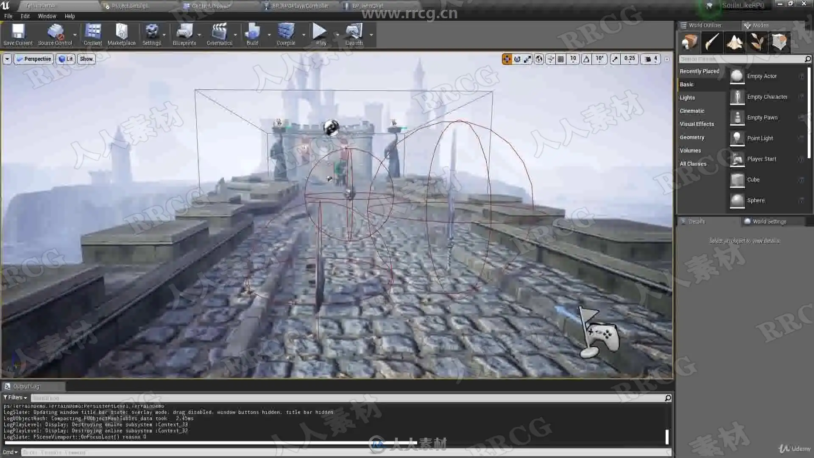
Task: Open the Window menu
Action: point(47,16)
